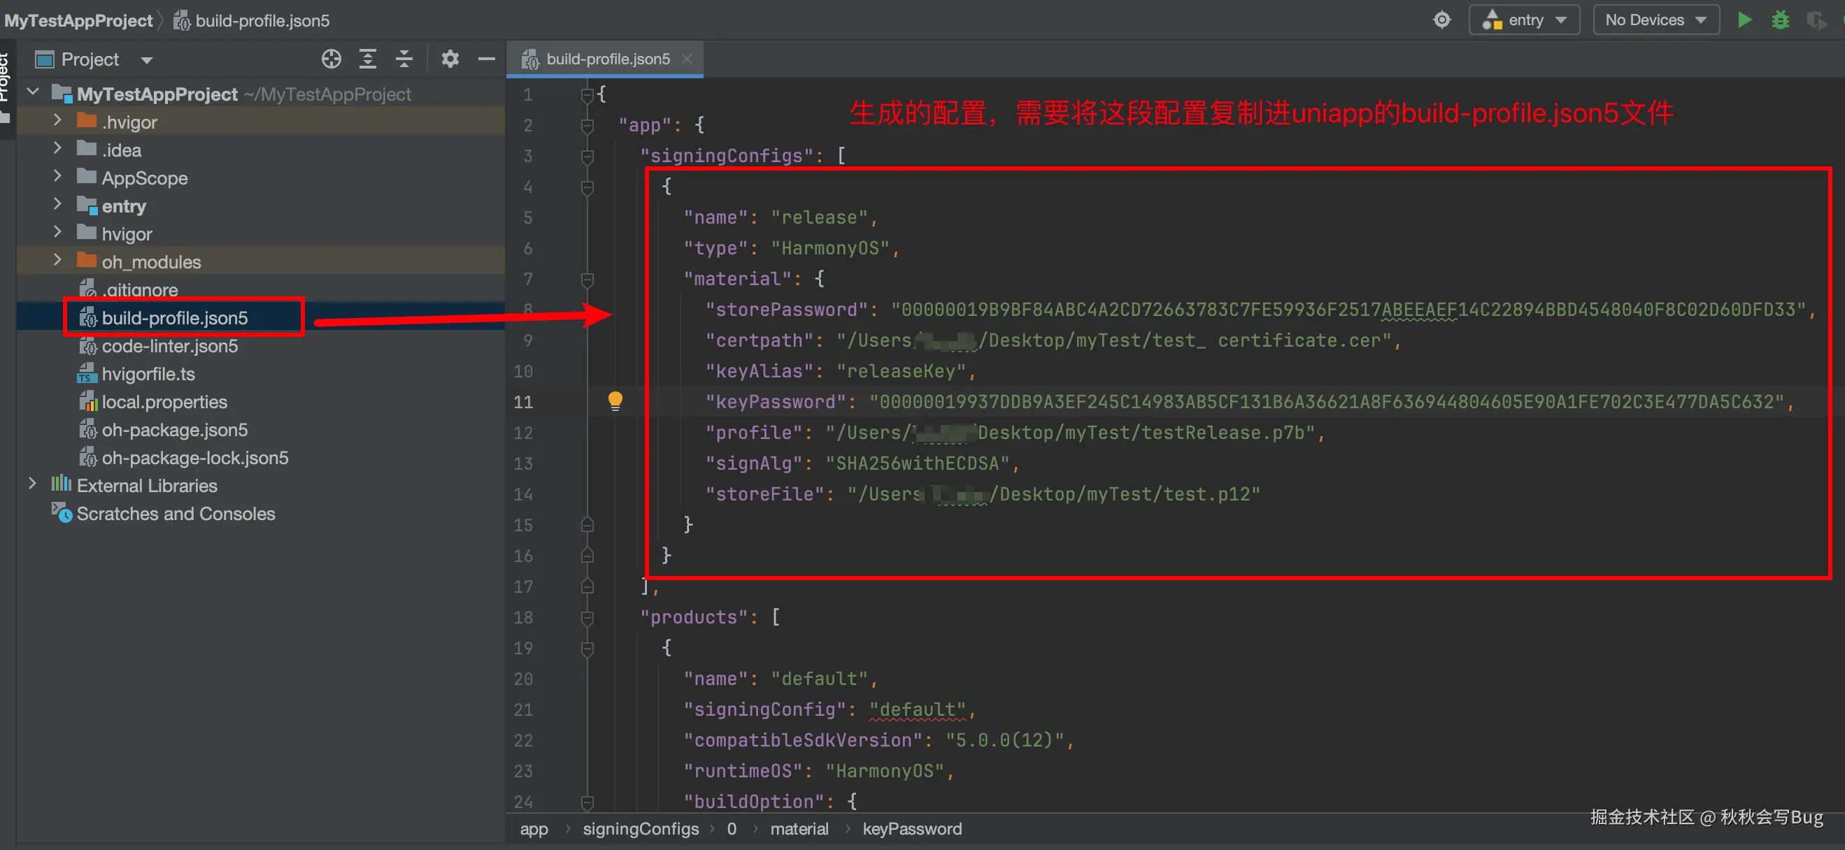Select opened file crosshair icon in Project panel
1845x850 pixels.
click(331, 59)
